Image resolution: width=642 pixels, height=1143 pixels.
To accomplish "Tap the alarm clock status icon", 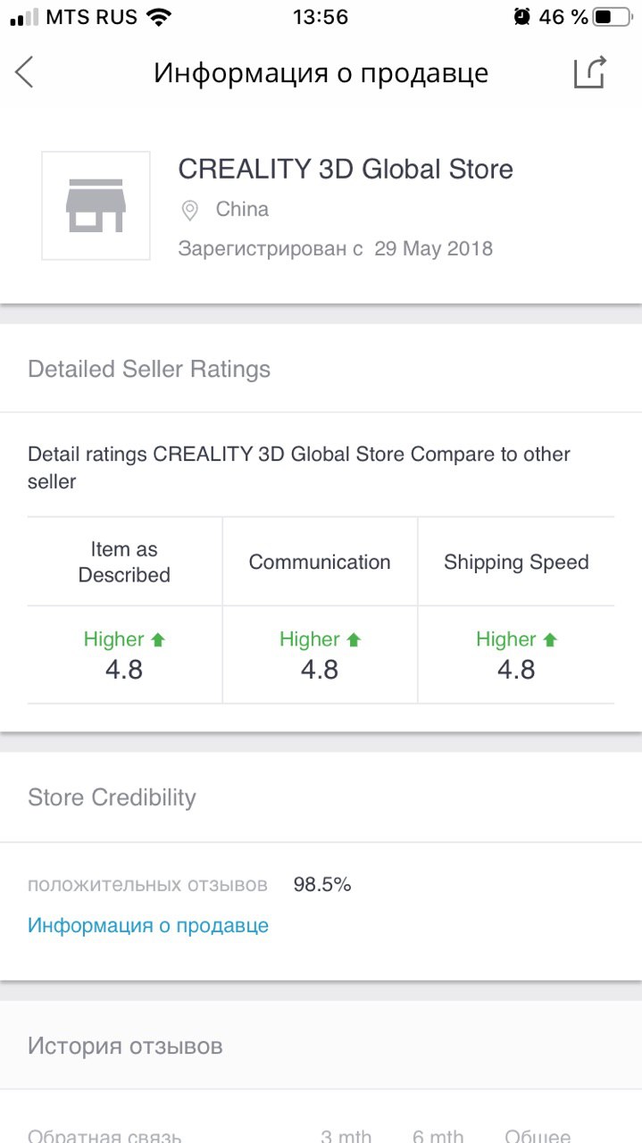I will [x=521, y=17].
